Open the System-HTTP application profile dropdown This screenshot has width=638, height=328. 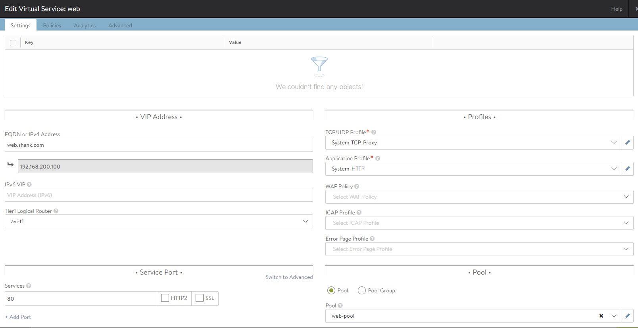click(x=473, y=169)
